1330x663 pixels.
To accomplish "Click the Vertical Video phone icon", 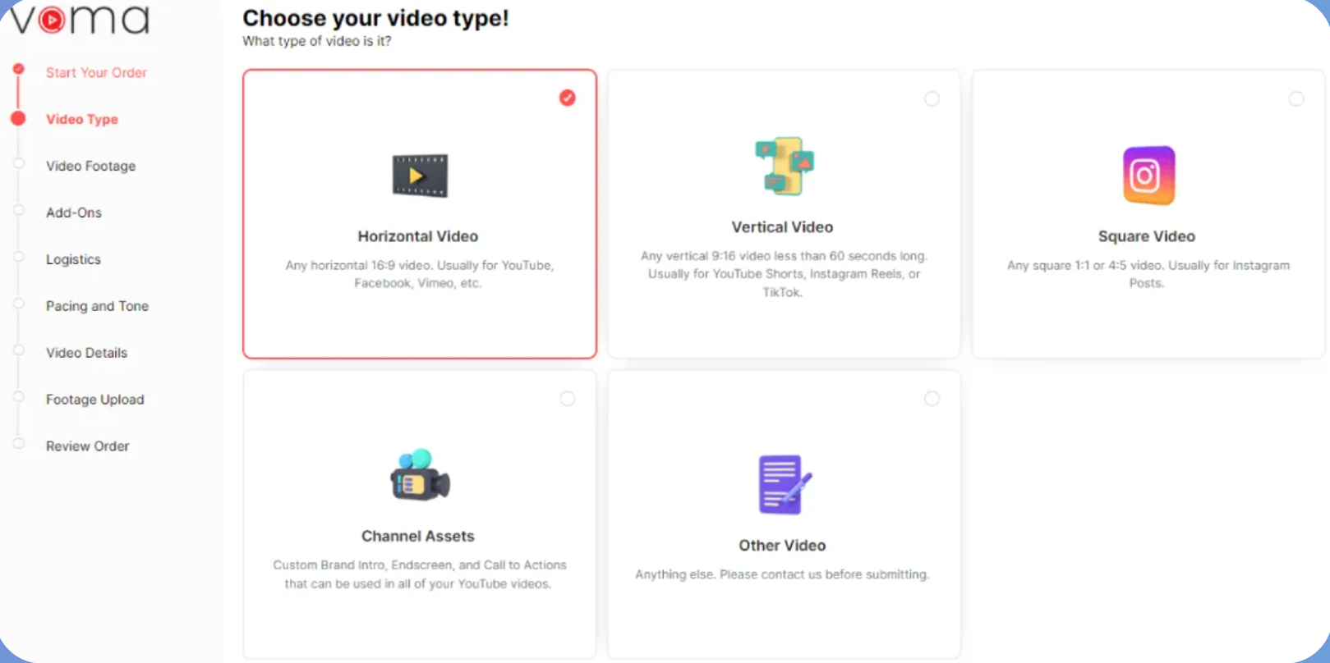I will 784,167.
